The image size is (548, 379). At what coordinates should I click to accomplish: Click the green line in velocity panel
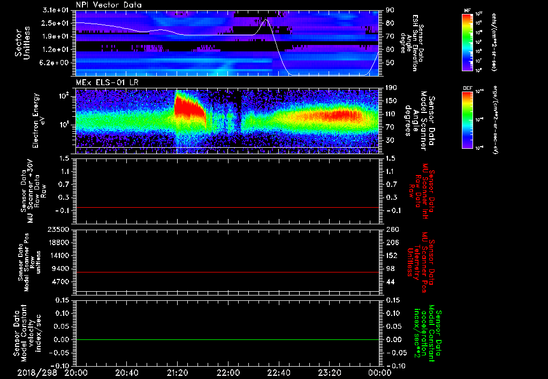[x=227, y=339]
